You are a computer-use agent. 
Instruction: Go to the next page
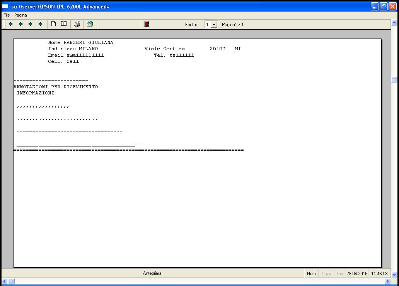[31, 24]
